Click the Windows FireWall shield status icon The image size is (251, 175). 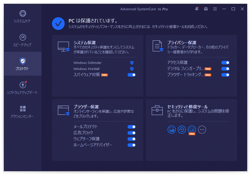(132, 69)
